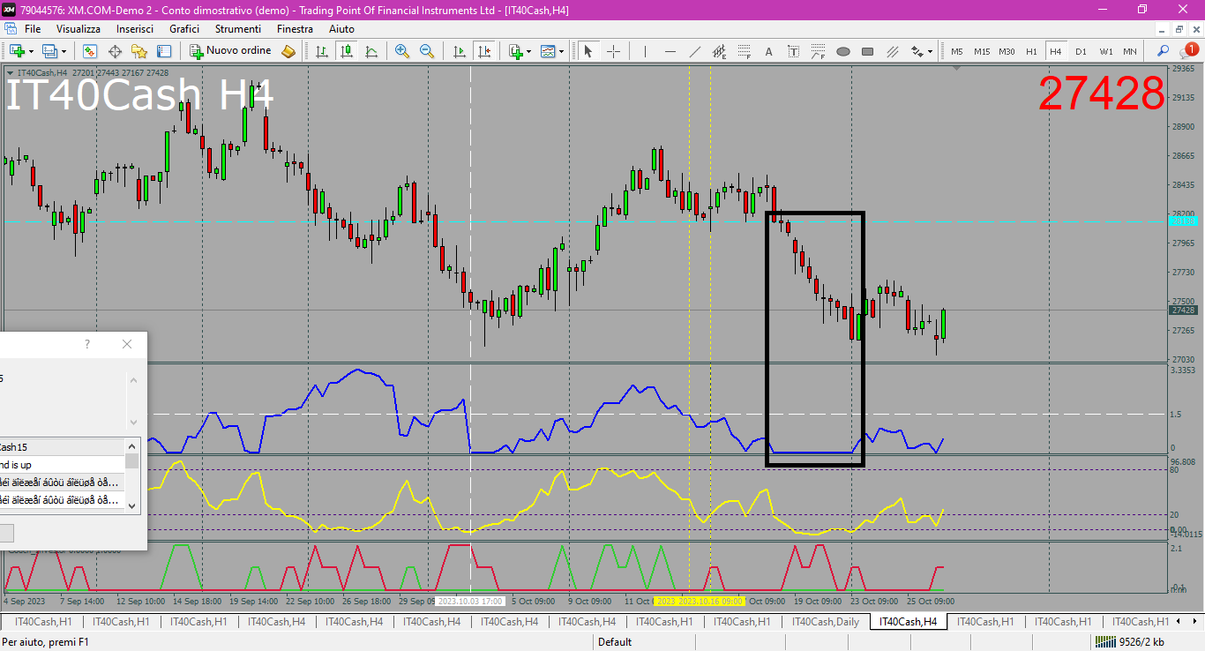Open the Inserisci menu
Viewport: 1205px width, 651px height.
click(x=135, y=29)
